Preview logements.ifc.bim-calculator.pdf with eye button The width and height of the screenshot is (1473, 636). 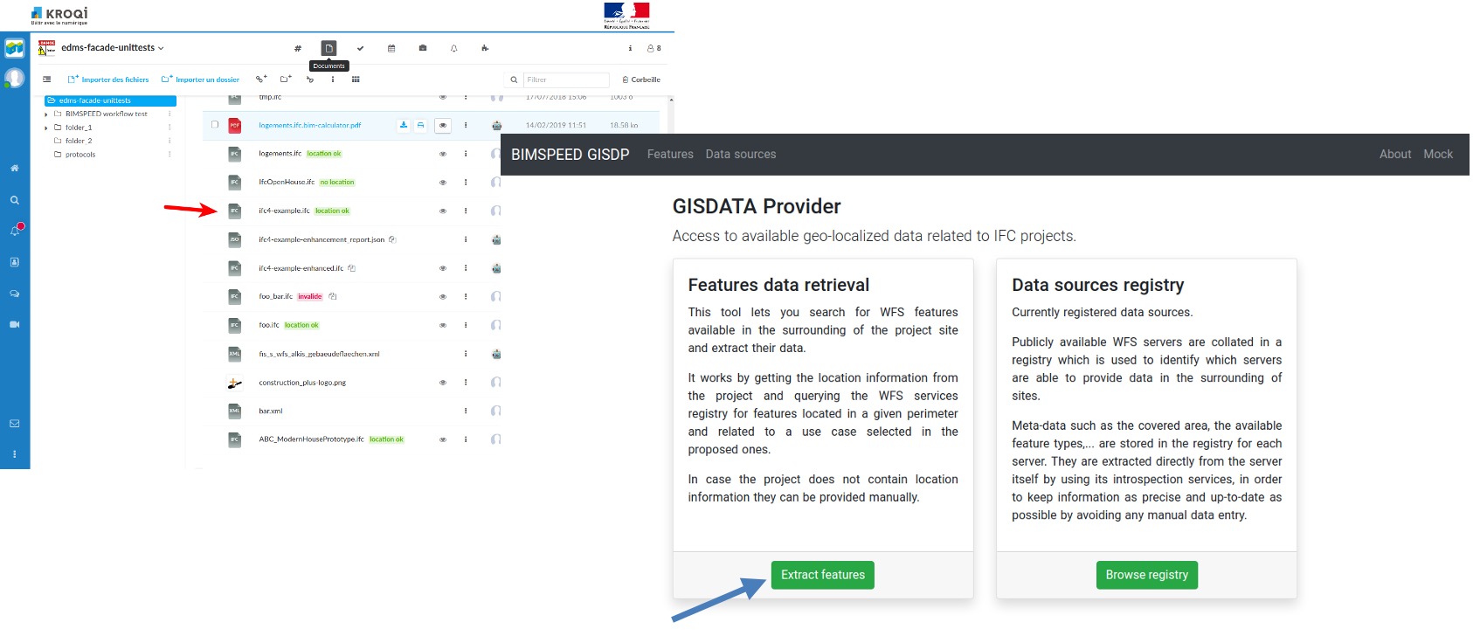[443, 125]
